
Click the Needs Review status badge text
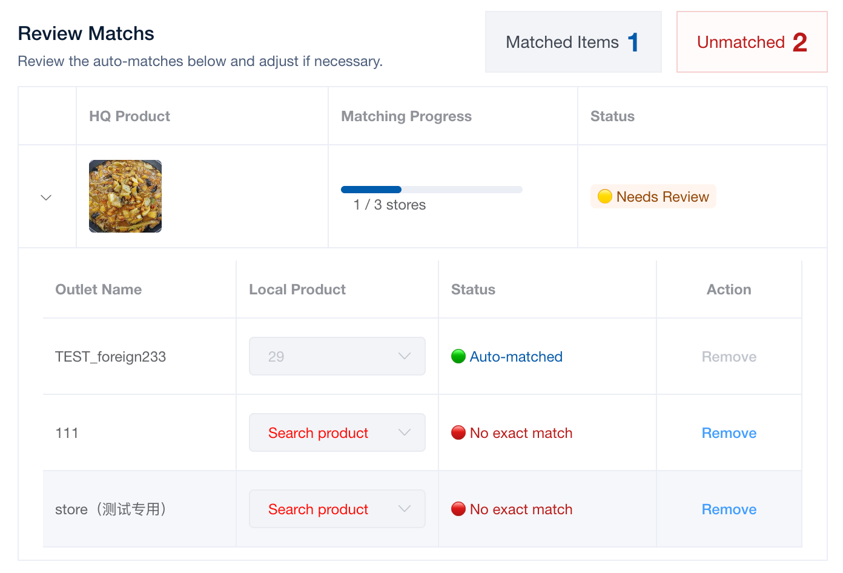pyautogui.click(x=662, y=197)
